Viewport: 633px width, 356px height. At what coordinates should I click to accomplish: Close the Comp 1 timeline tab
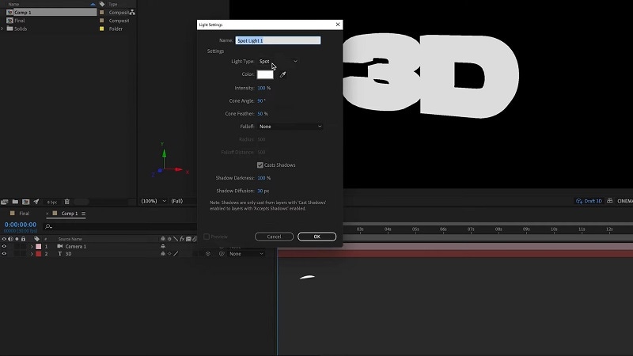coord(47,214)
